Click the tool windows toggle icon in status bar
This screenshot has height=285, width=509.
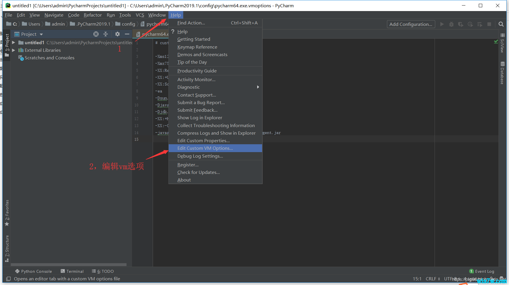pyautogui.click(x=8, y=279)
